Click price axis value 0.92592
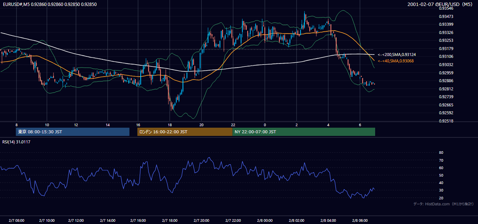The width and height of the screenshot is (478, 224). point(446,113)
